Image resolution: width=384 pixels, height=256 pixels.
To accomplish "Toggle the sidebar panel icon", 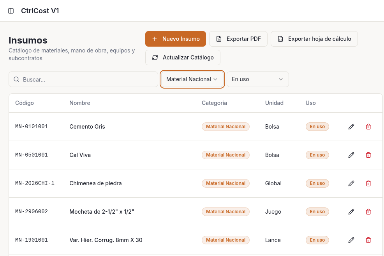I will click(11, 11).
